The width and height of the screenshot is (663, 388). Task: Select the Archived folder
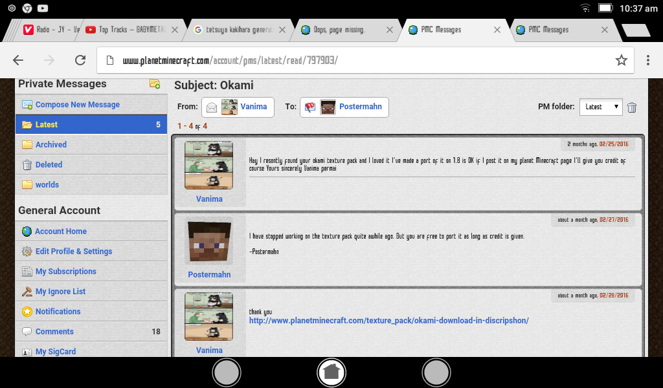click(x=51, y=145)
